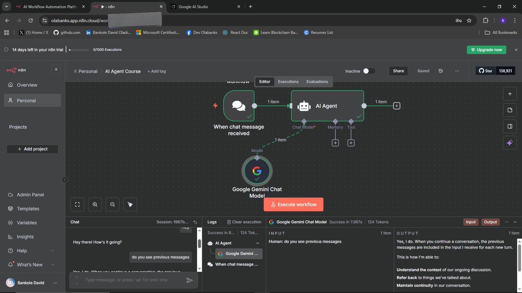Toggle the Output panel button
522x293 pixels.
click(490, 222)
